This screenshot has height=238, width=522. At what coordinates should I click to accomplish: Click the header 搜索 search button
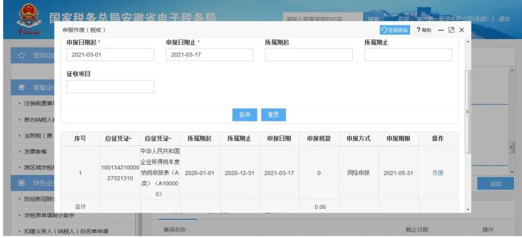pos(374,19)
